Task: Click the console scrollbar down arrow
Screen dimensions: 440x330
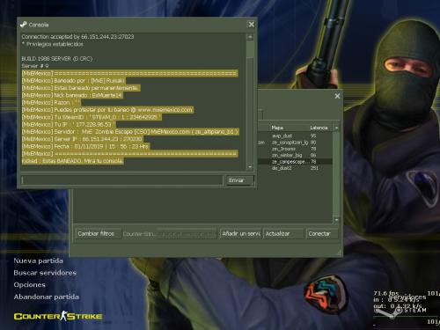Action: pos(250,167)
